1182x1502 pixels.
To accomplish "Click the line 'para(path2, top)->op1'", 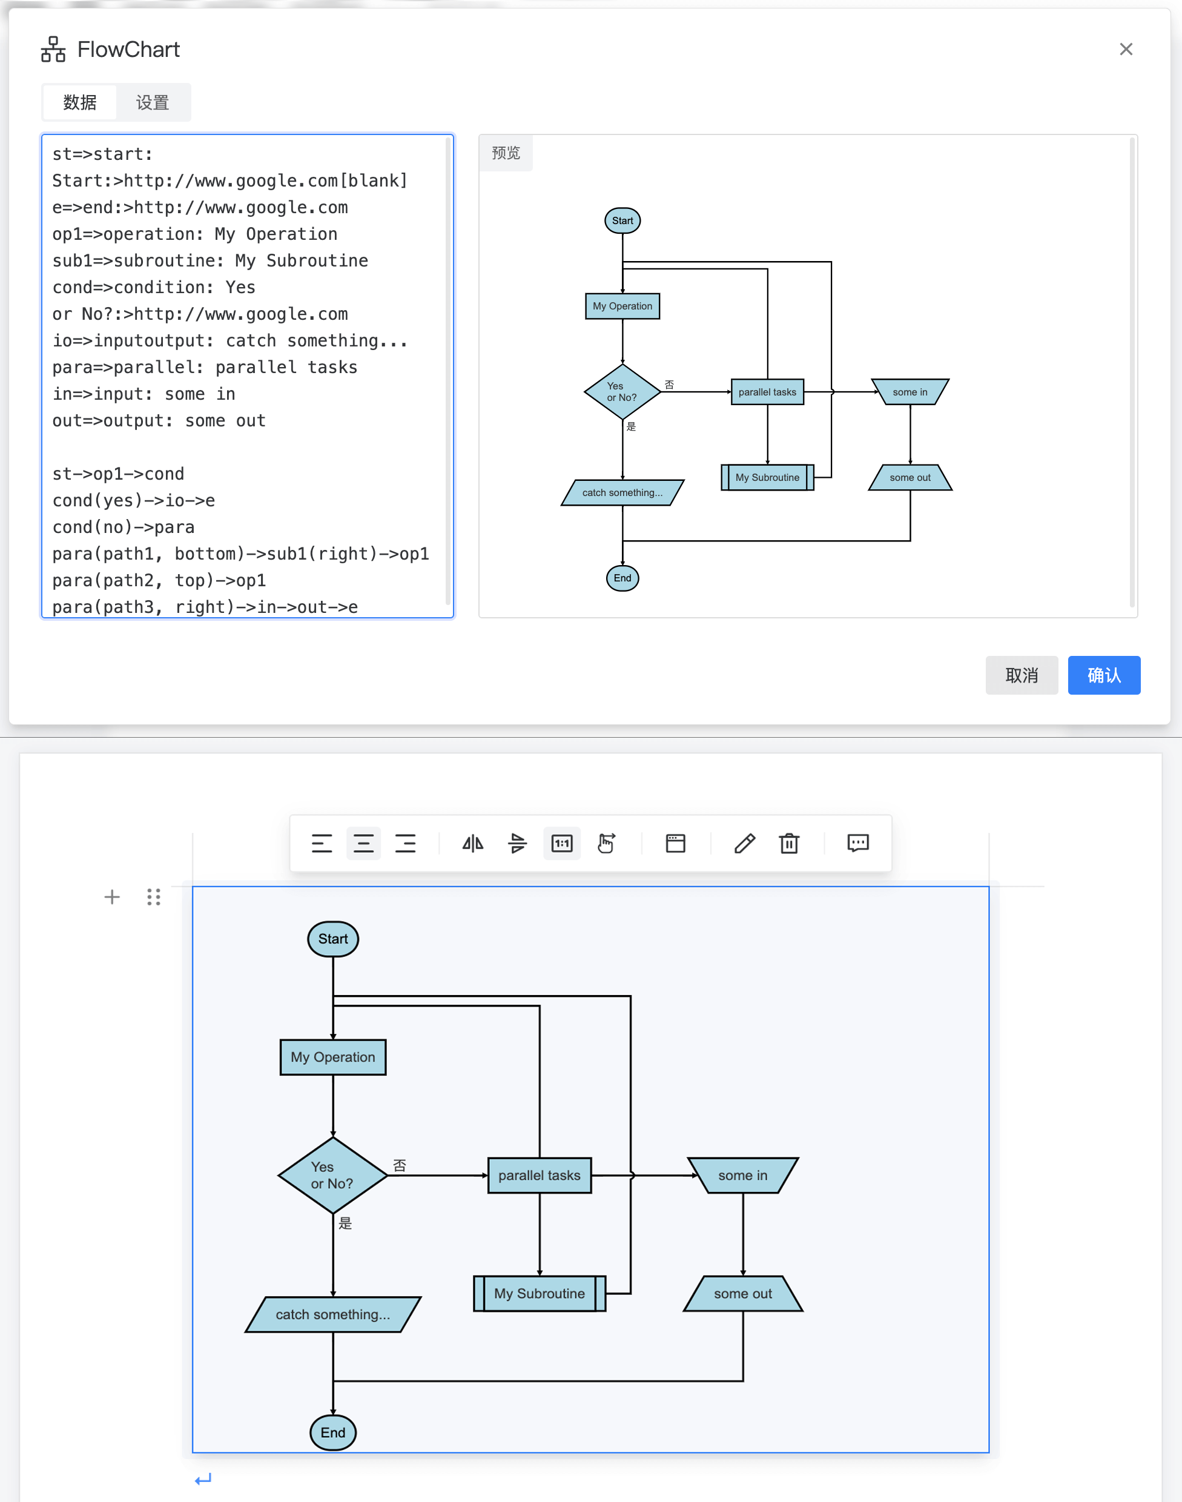I will tap(159, 581).
